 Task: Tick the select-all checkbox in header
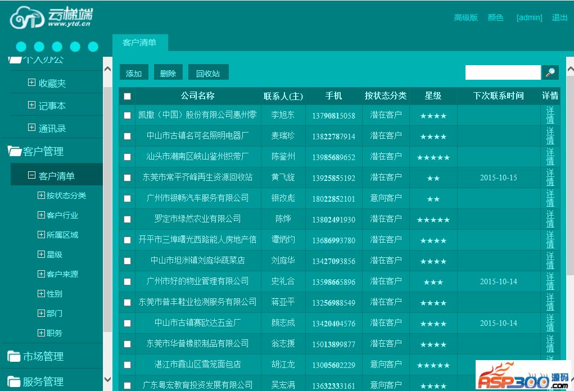(x=127, y=96)
